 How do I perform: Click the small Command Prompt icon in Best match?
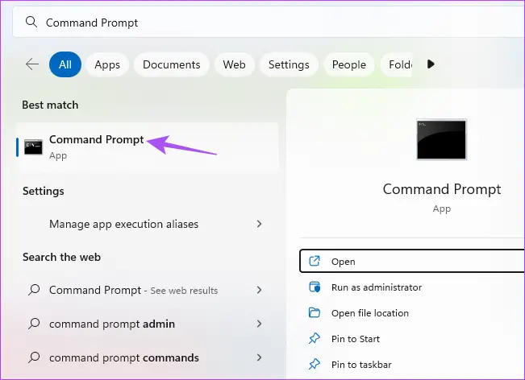(x=33, y=147)
